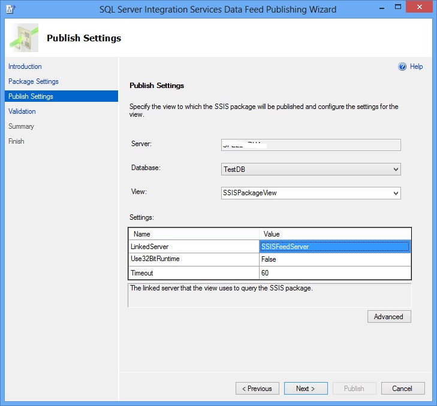Click the Timeout value cell 60
The width and height of the screenshot is (437, 406).
click(x=334, y=273)
